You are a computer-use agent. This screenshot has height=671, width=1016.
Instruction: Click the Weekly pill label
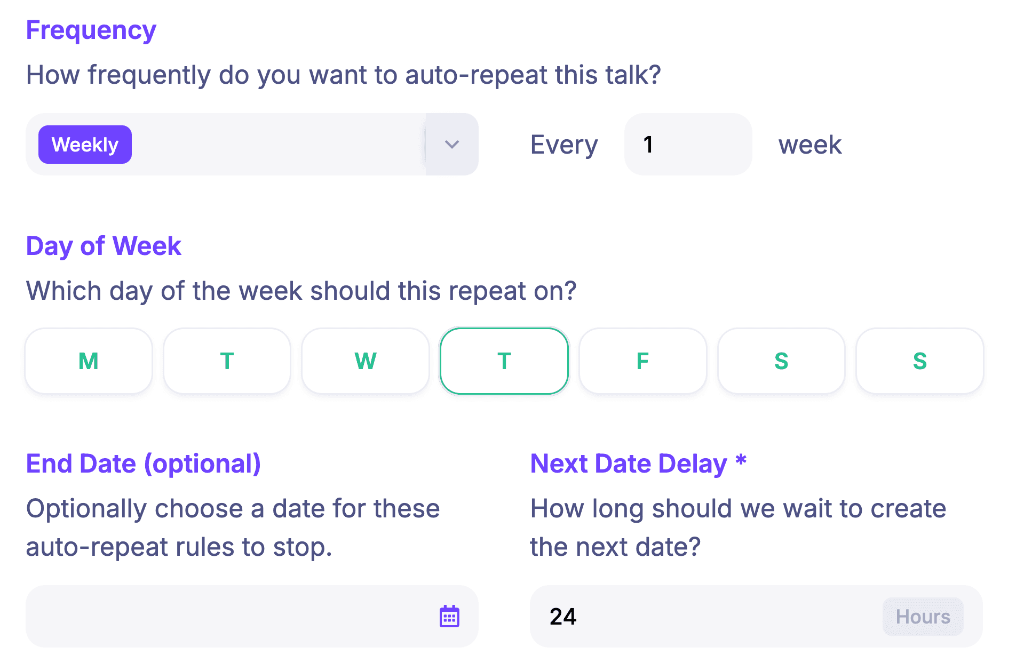point(85,144)
